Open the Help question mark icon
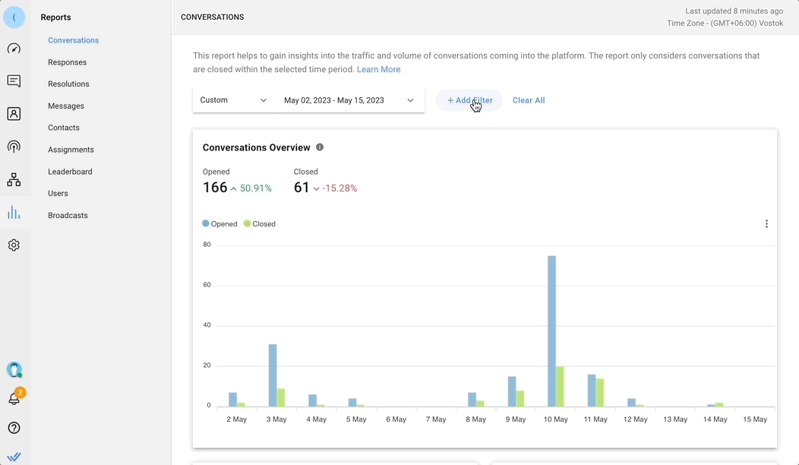Viewport: 799px width, 465px height. 14,428
